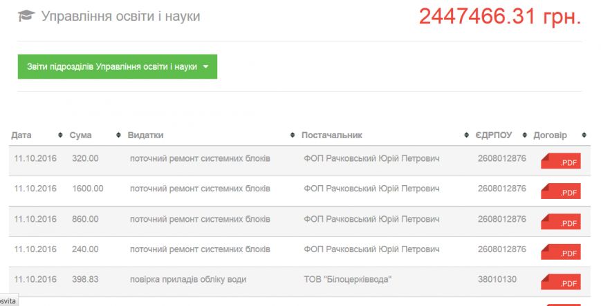Sort by Постачальник column header

point(332,135)
